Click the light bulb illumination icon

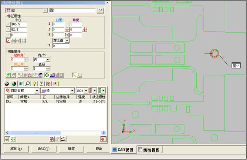coord(34,84)
